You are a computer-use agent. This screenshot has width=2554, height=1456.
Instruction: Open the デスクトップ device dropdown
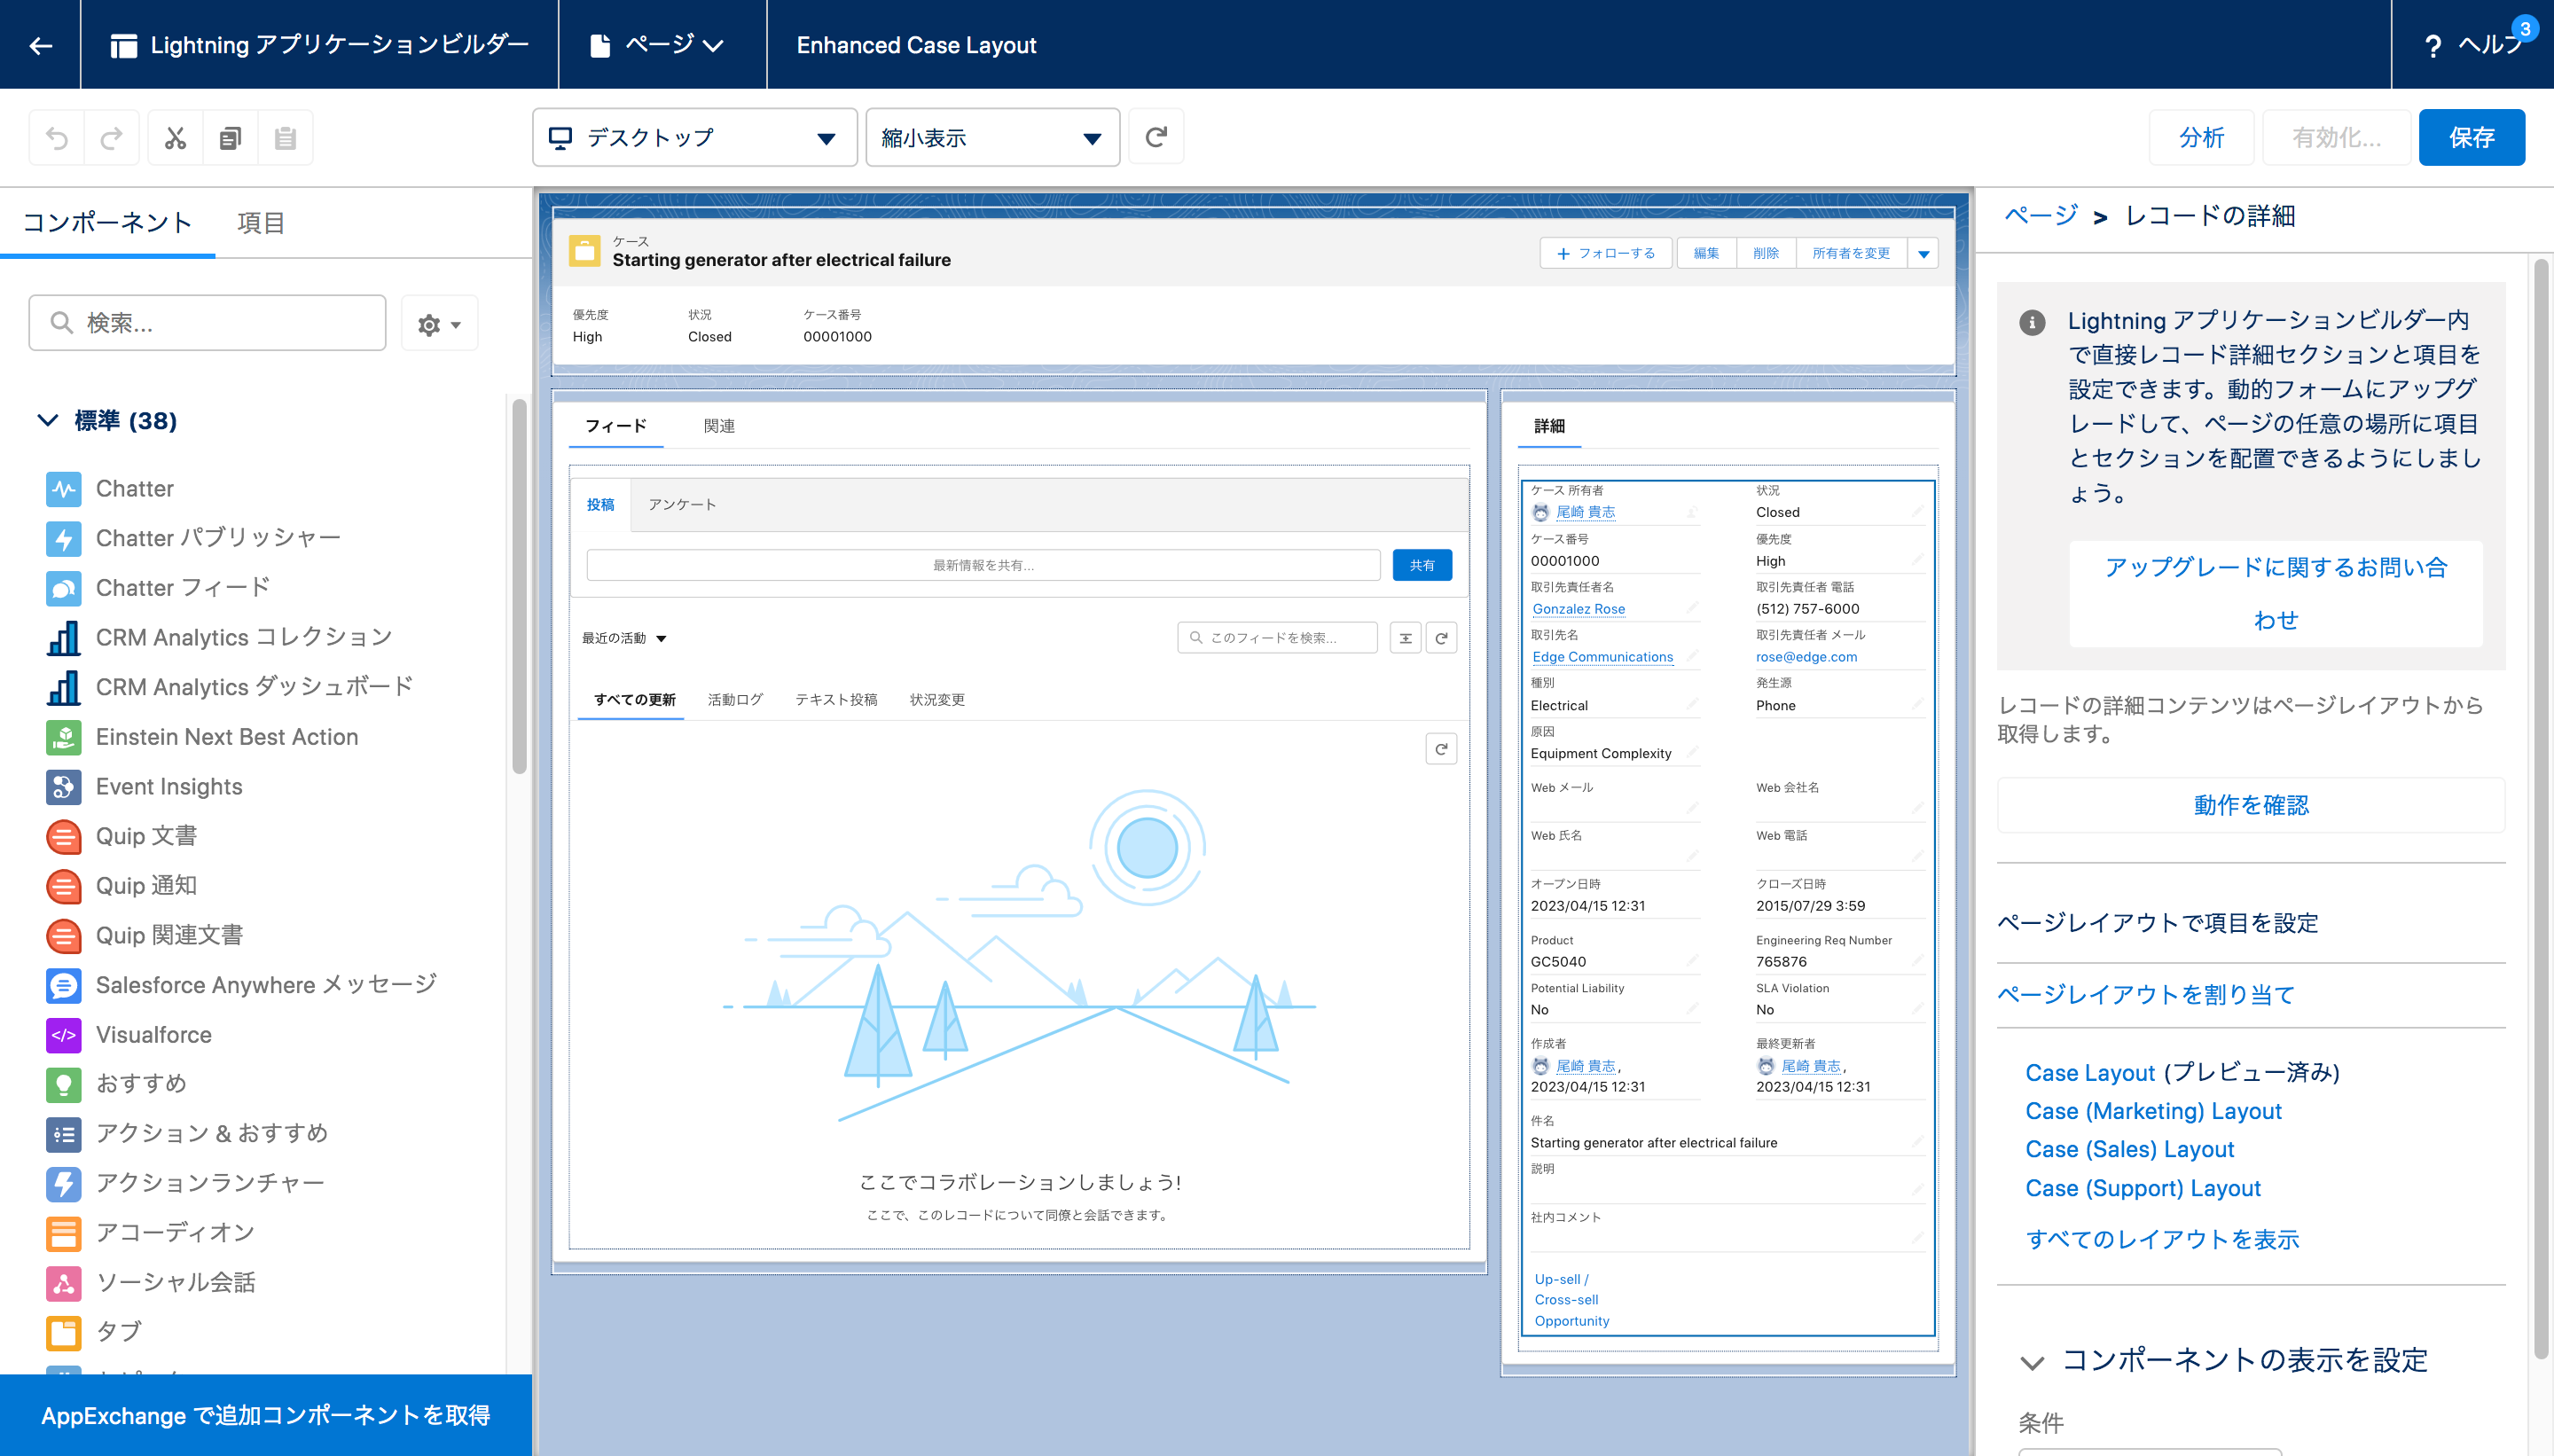click(x=694, y=138)
